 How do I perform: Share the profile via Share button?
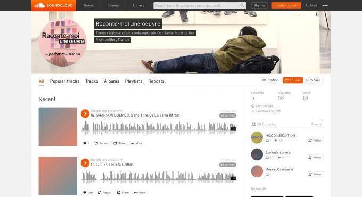[314, 80]
